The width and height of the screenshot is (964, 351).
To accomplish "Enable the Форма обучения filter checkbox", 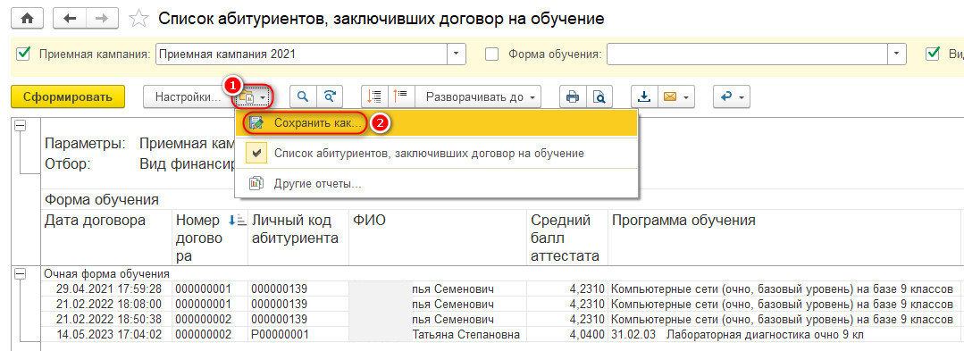I will (492, 54).
